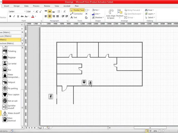Switch to the Design ribbon tab
This screenshot has height=133, width=178.
click(16, 6)
